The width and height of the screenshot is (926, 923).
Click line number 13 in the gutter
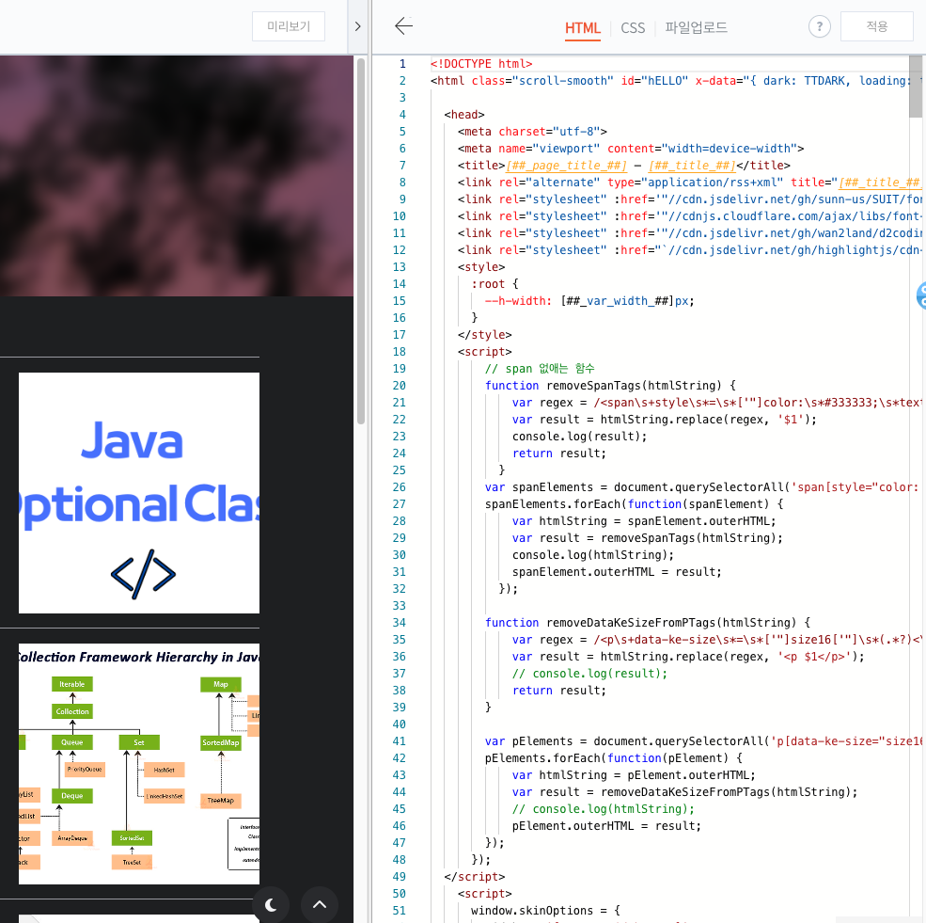[400, 267]
